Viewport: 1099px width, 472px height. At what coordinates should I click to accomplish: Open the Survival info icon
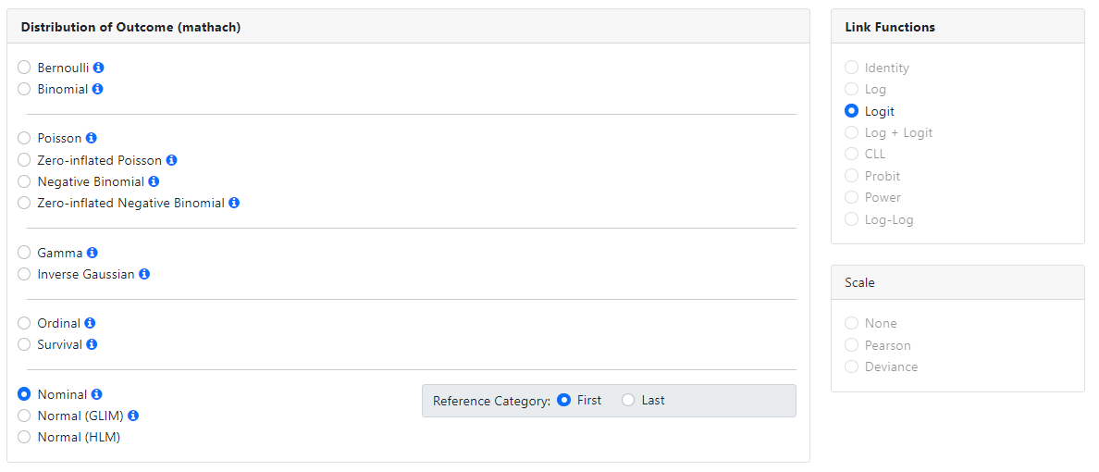tap(92, 344)
